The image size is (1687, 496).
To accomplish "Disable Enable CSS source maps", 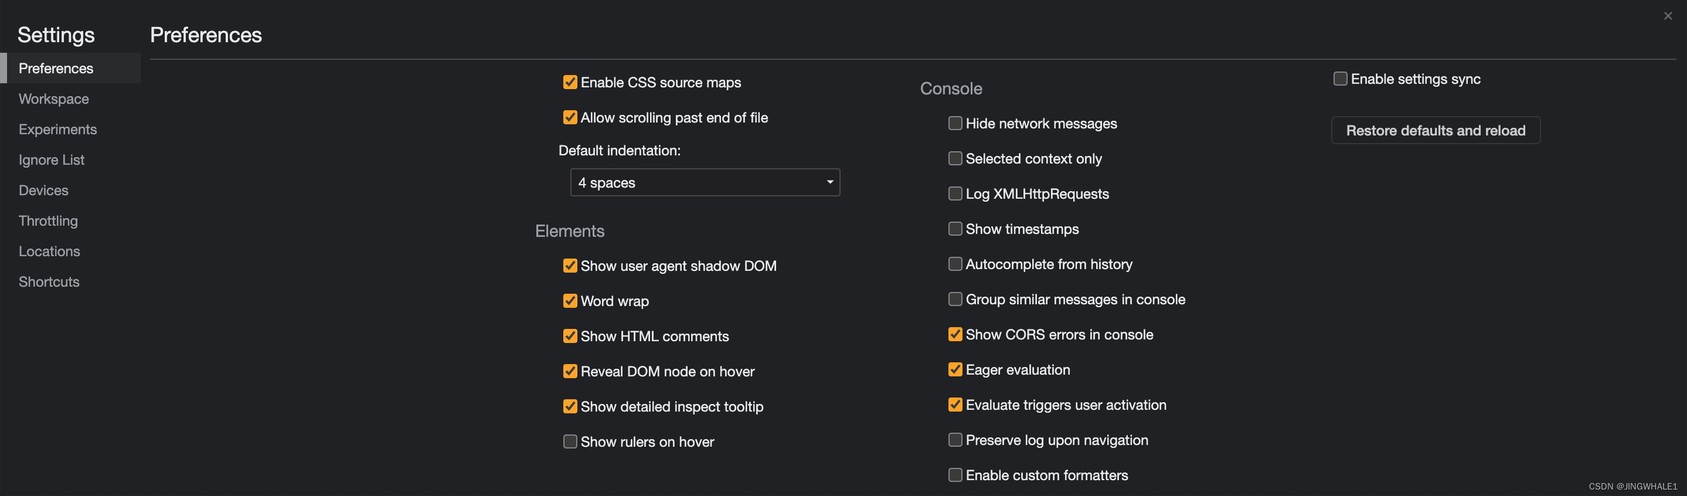I will point(570,82).
